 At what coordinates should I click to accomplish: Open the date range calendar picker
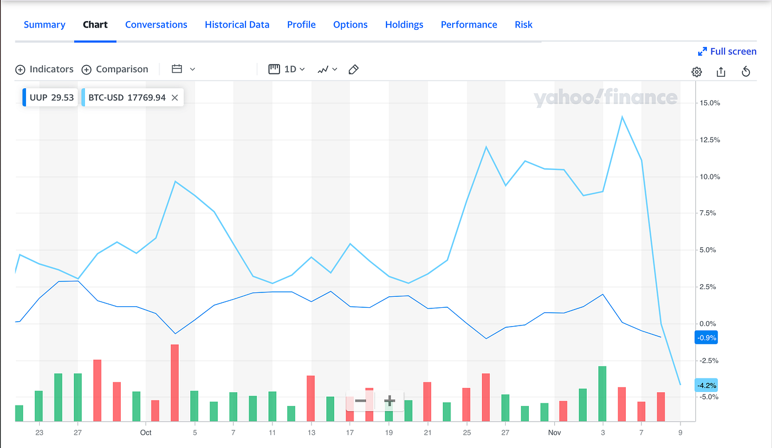[177, 70]
